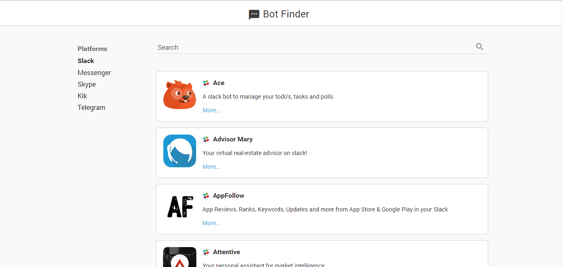The height and width of the screenshot is (267, 562).
Task: Open the Attentive bot card
Action: pos(322,253)
